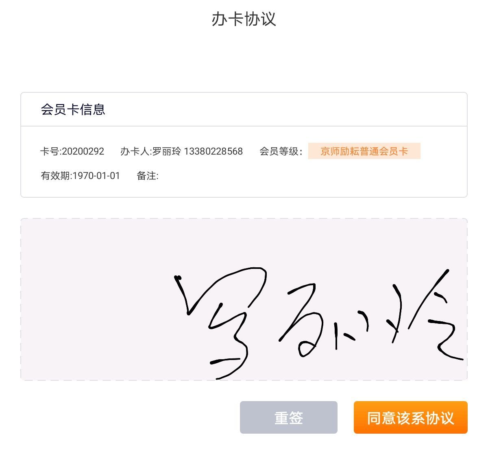The height and width of the screenshot is (454, 488).
Task: Click the 重签 re-sign button
Action: coord(288,417)
